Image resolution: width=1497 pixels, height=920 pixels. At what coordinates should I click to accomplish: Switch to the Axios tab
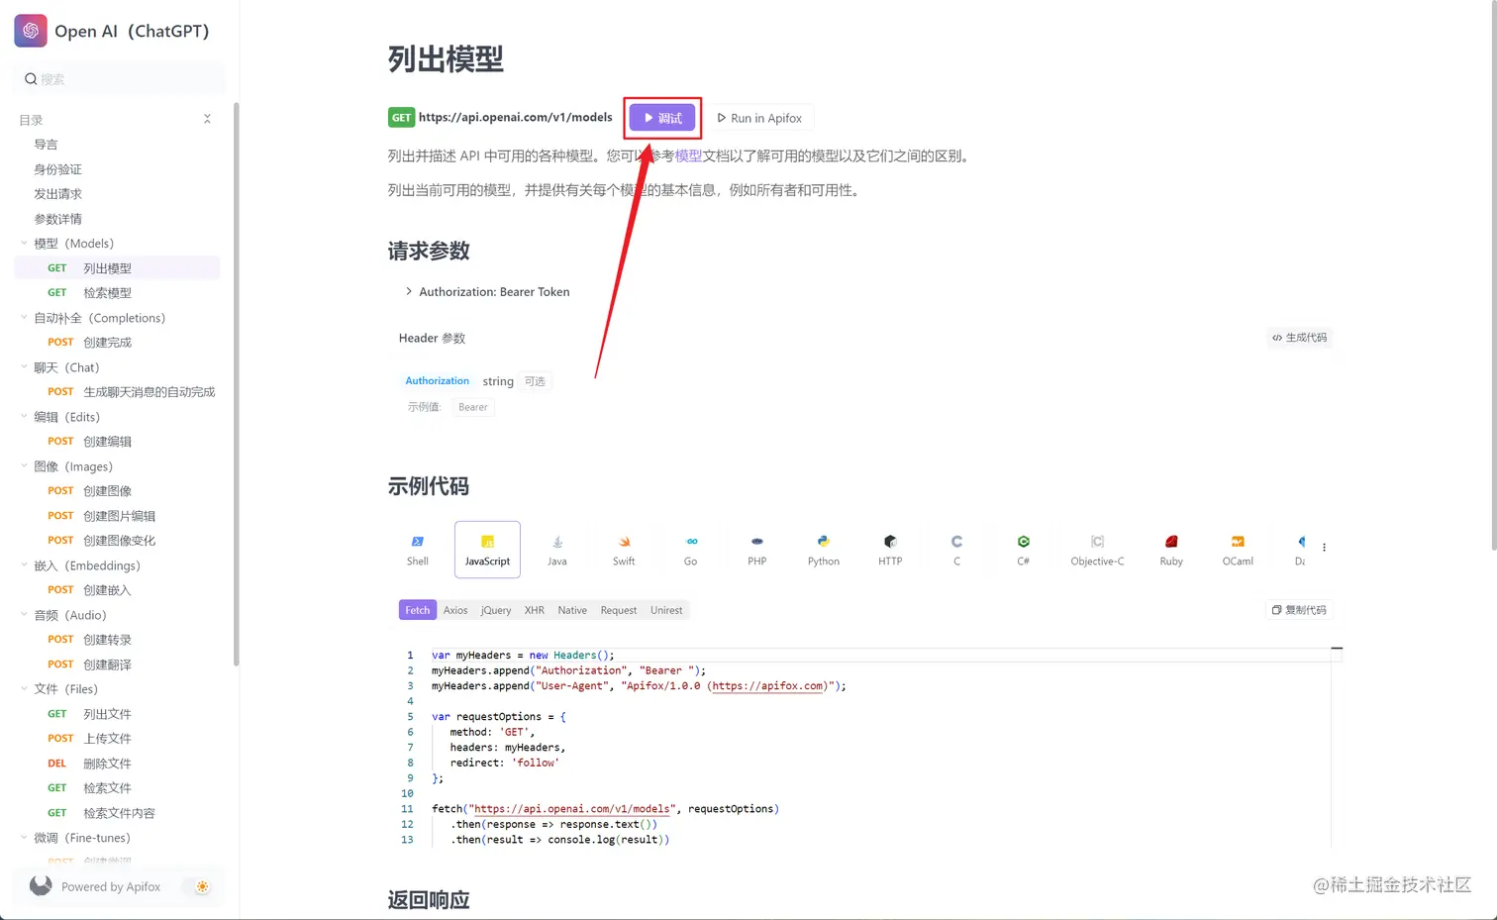tap(455, 610)
